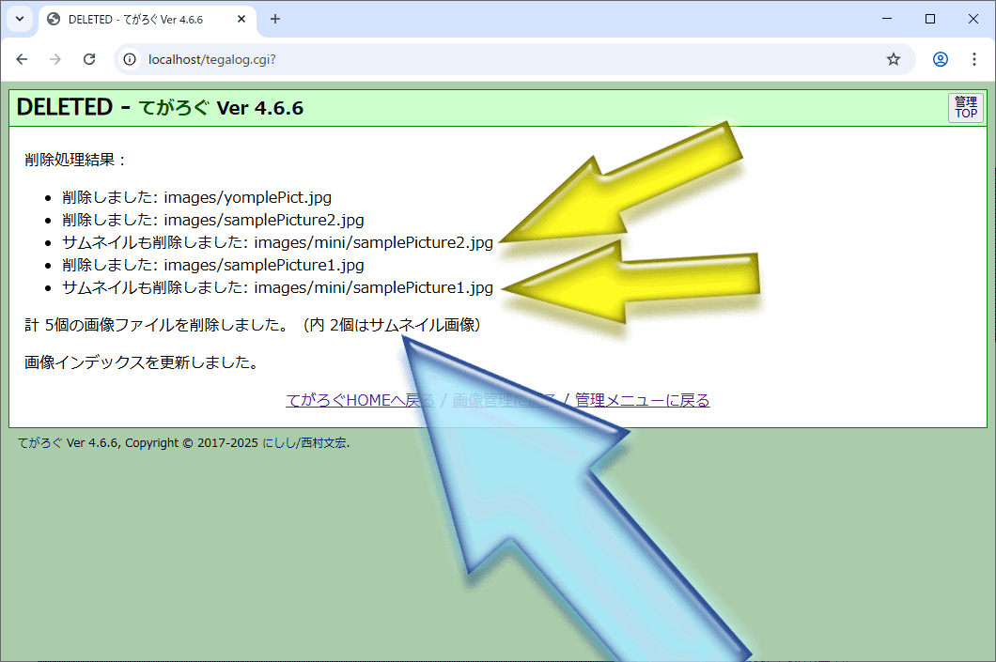Screen dimensions: 996x662
Task: Expand the tab search dropdown chevron
Action: (x=19, y=19)
